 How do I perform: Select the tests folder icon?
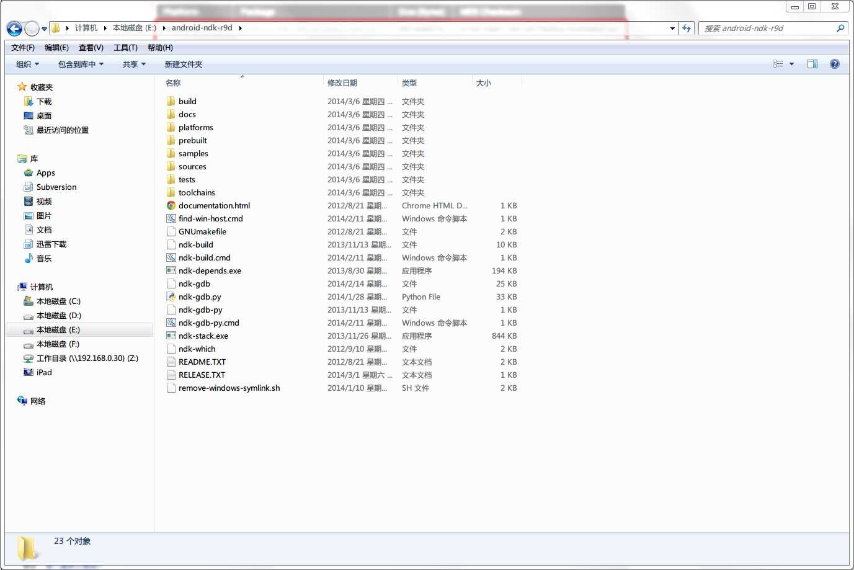point(171,179)
